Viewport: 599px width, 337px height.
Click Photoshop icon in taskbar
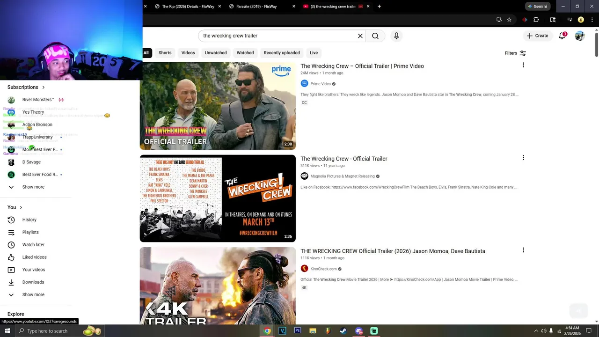[297, 330]
